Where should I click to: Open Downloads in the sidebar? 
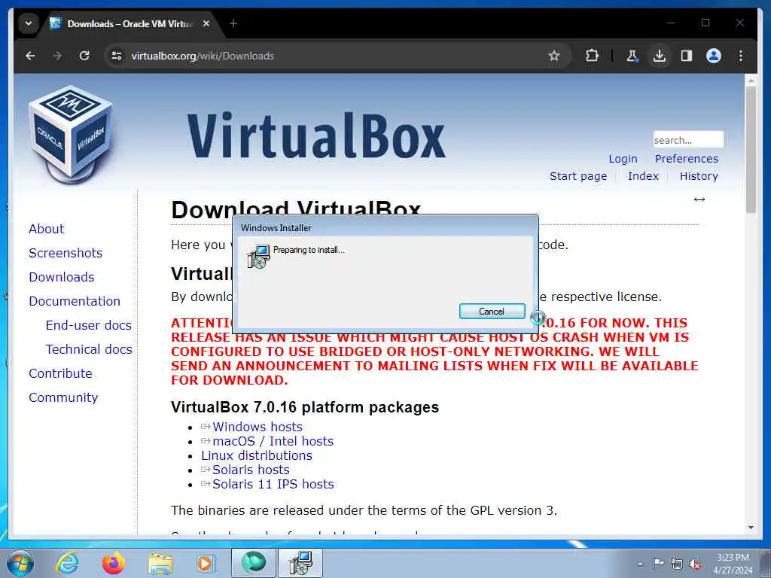point(62,277)
